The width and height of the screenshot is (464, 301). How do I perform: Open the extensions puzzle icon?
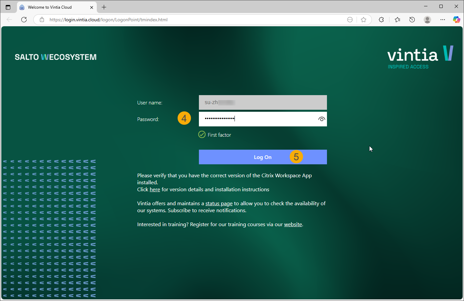click(382, 20)
